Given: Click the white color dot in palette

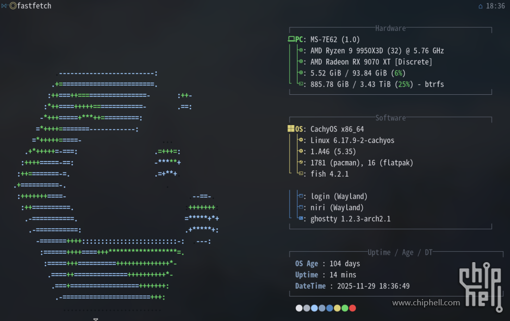Looking at the screenshot, I should click(x=299, y=308).
